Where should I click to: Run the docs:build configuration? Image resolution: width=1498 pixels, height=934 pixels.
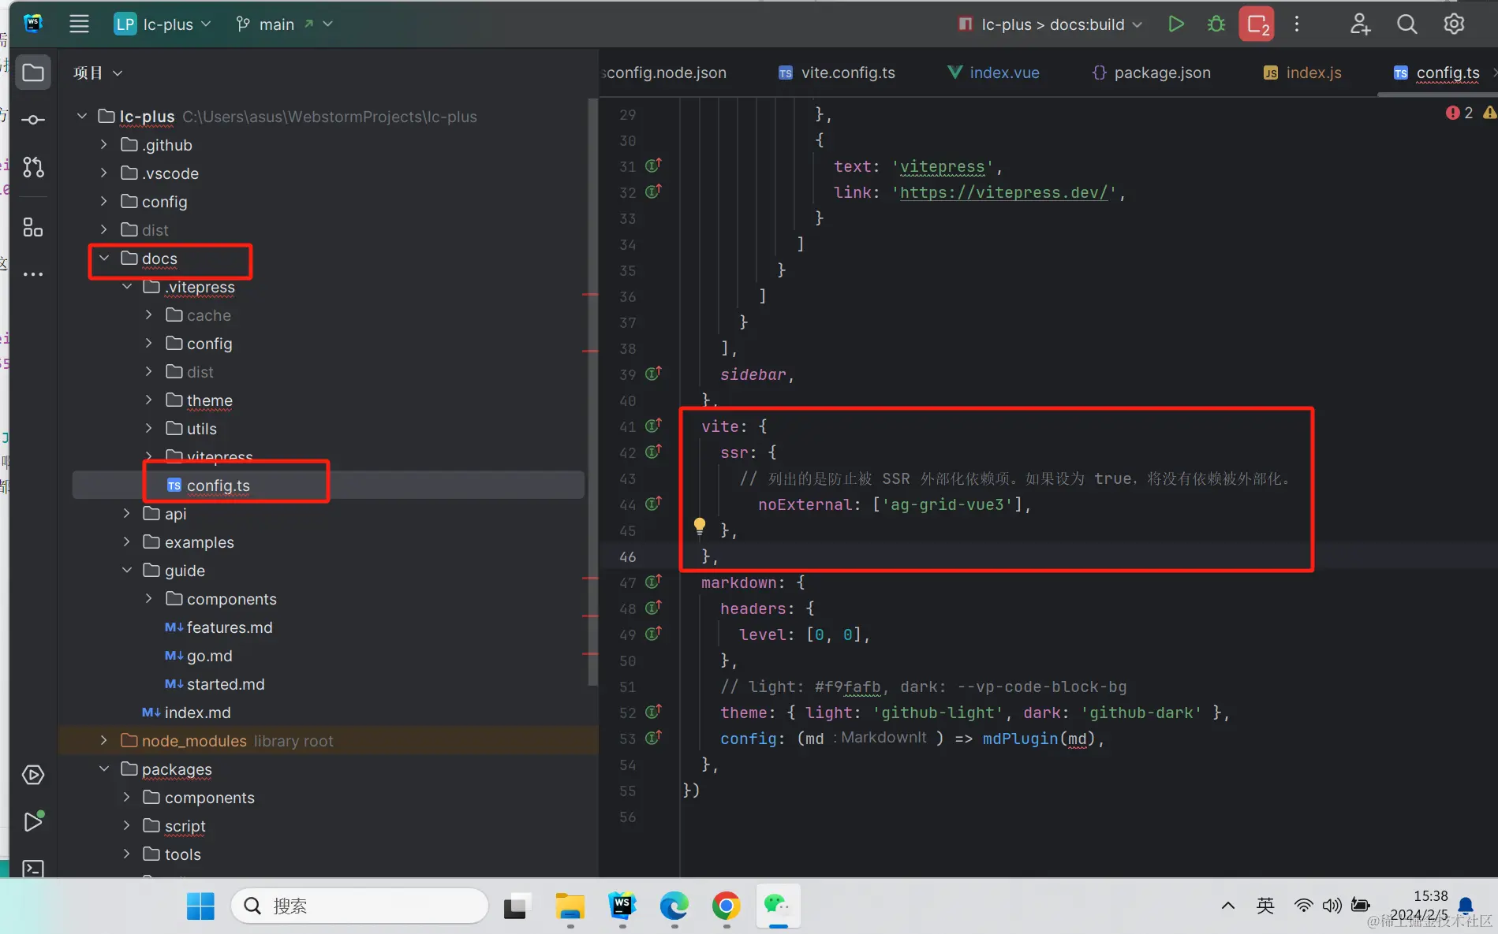pos(1175,24)
